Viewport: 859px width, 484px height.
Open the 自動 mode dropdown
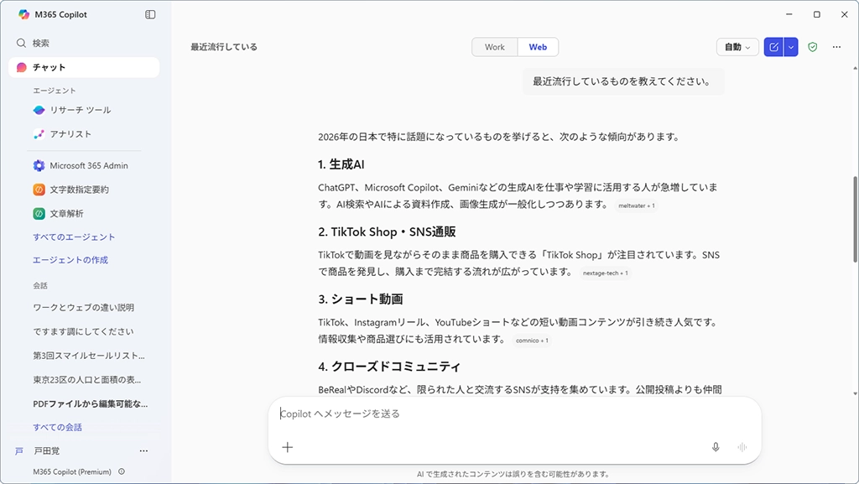tap(737, 47)
